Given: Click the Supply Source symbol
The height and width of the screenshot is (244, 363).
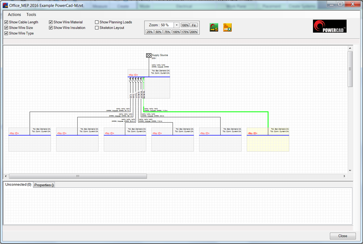Looking at the screenshot, I should click(148, 55).
